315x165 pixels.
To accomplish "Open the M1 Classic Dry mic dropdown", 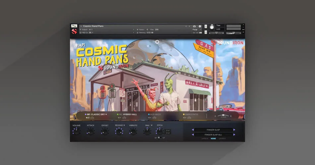I will point(106,115).
